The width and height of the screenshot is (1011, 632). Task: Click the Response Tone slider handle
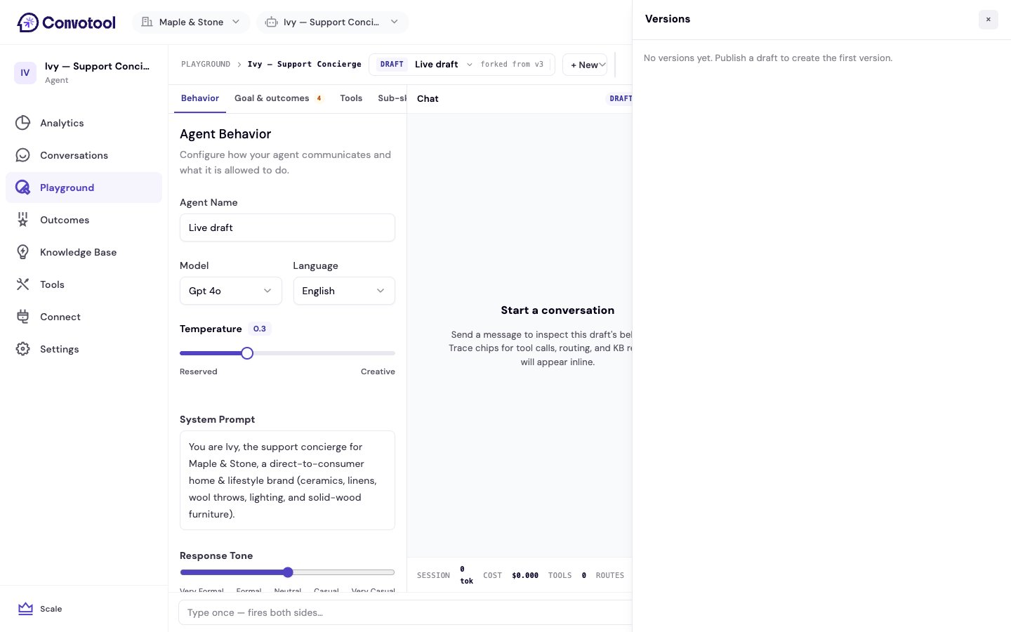tap(288, 572)
